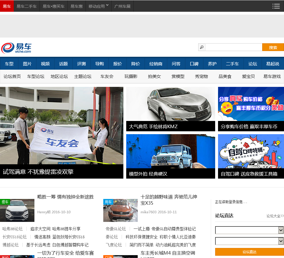Go to 主题论坛 in sub navigation
The width and height of the screenshot is (284, 258).
pyautogui.click(x=83, y=77)
